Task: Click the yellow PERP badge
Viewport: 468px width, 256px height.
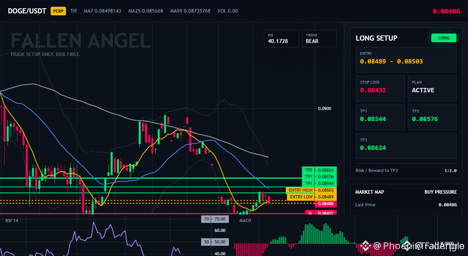Action: coord(58,11)
